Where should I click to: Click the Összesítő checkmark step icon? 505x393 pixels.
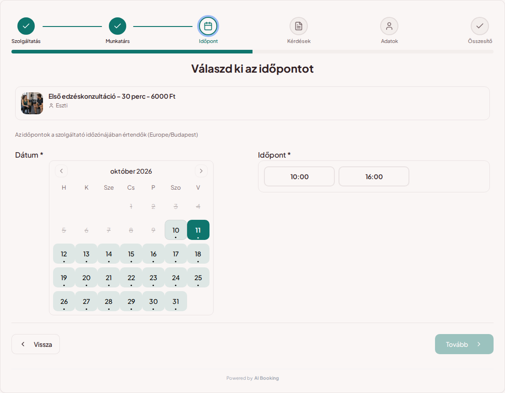(x=480, y=26)
